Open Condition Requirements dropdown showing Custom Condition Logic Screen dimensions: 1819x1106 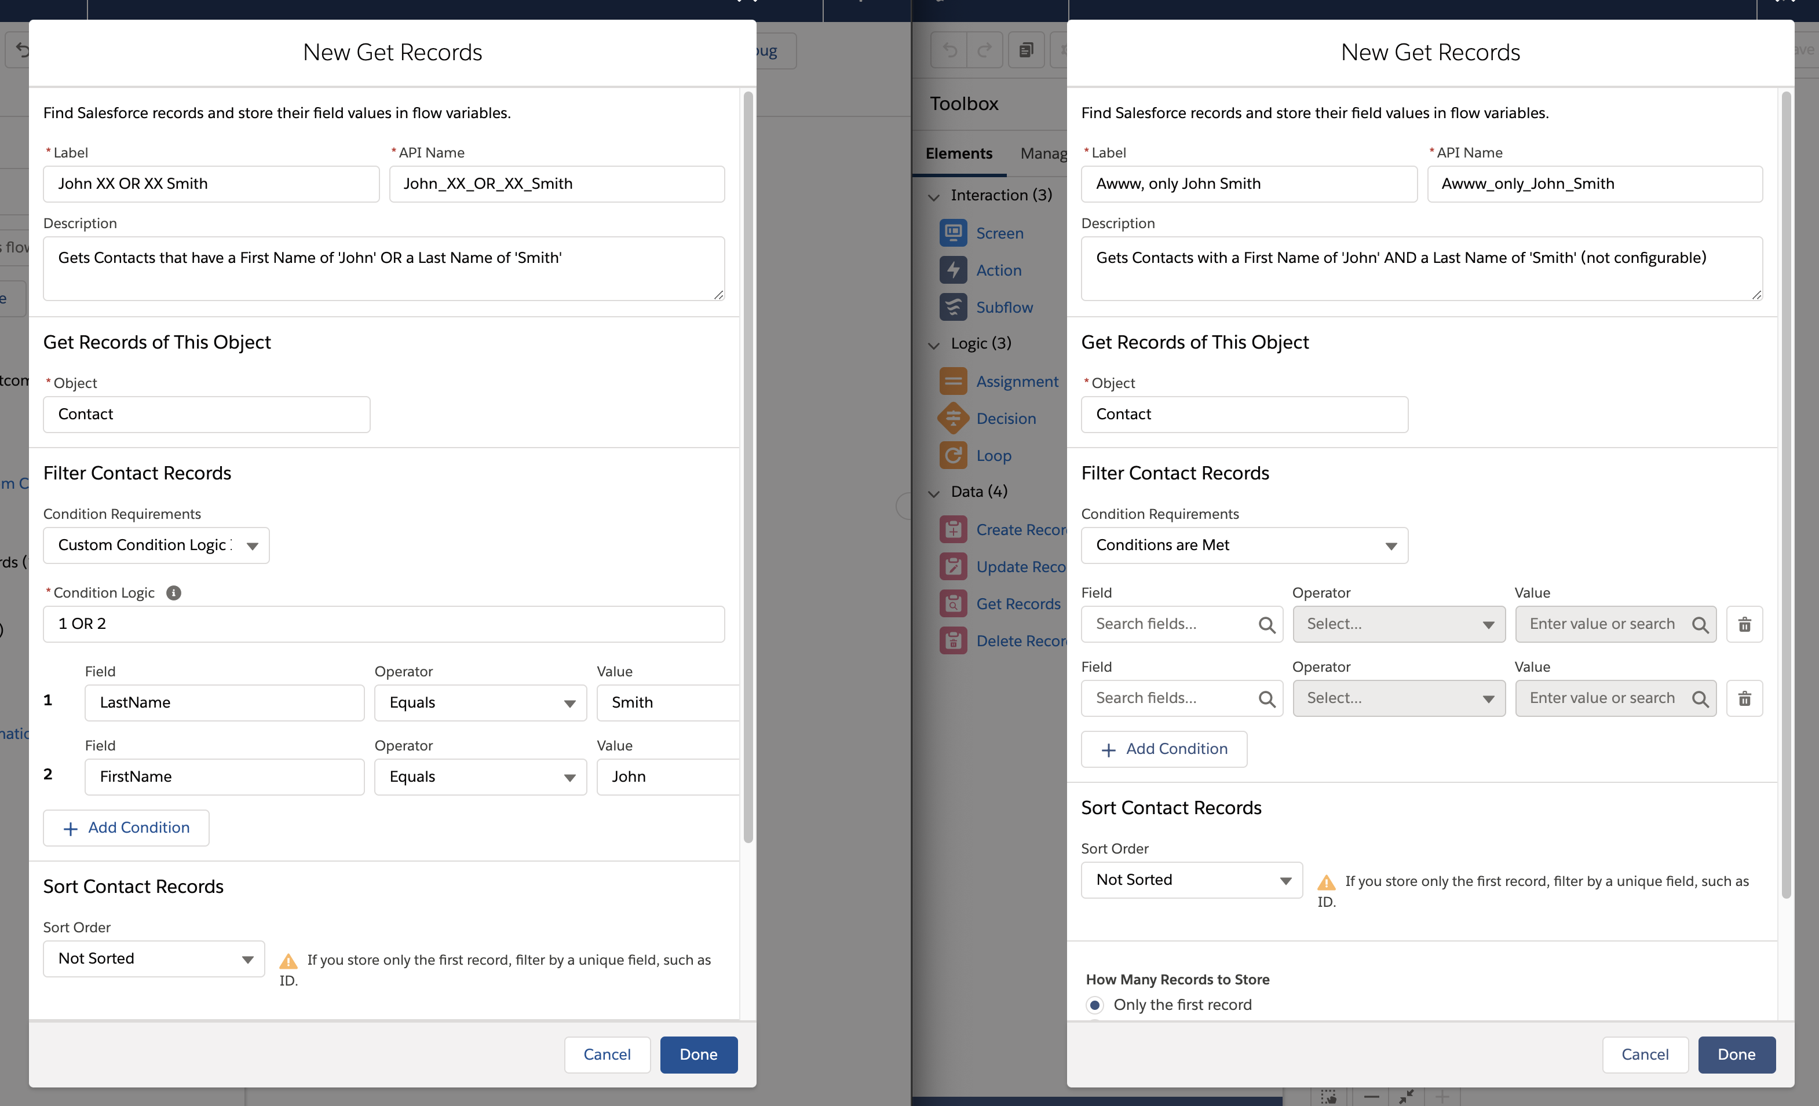(156, 545)
